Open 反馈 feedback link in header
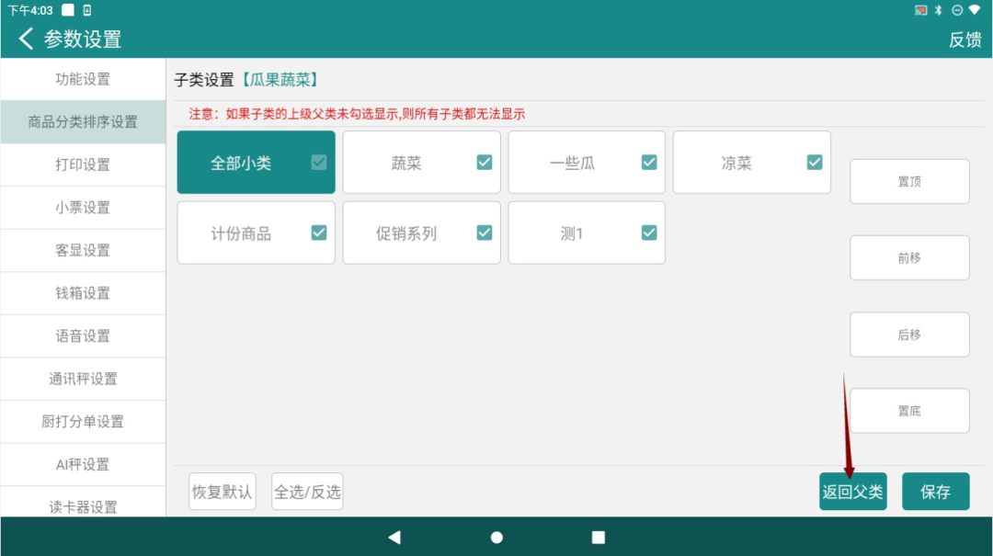 pos(964,40)
